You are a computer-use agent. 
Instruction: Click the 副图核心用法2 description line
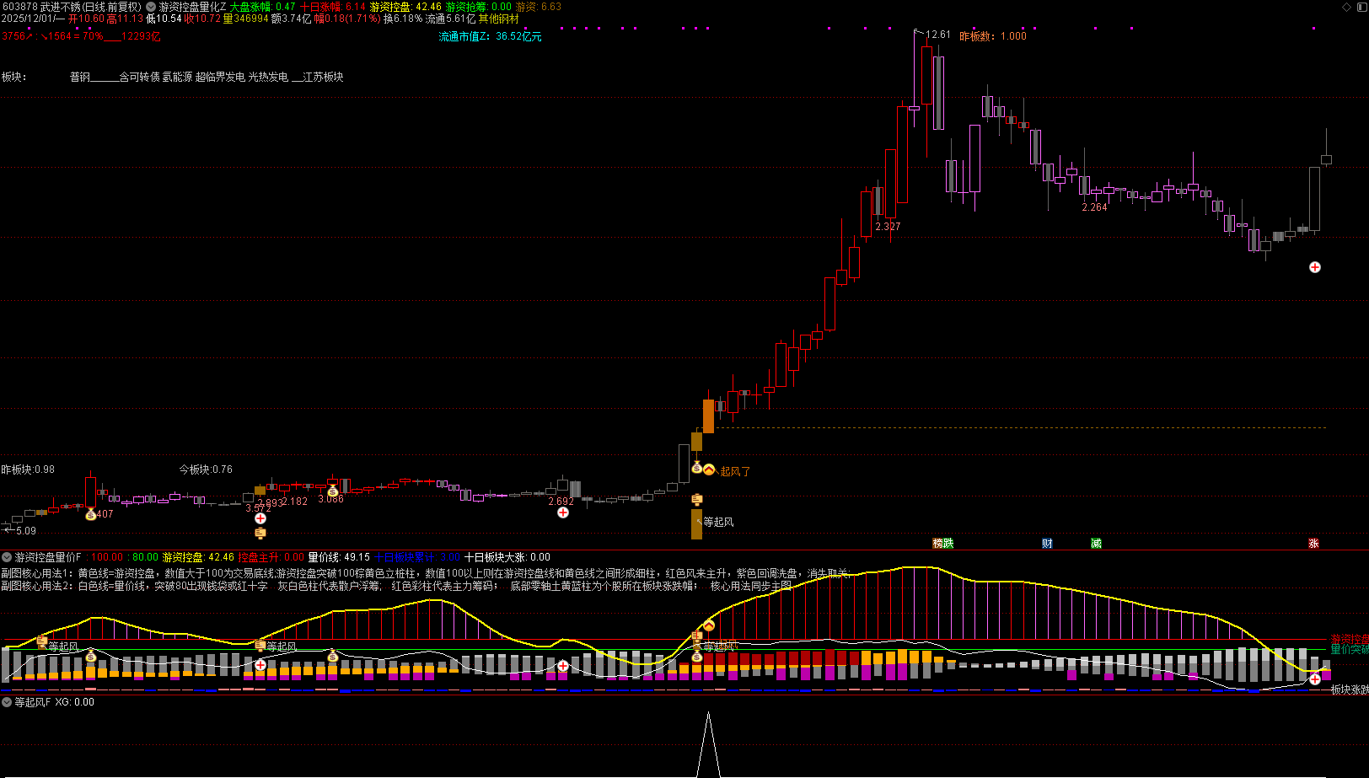click(396, 586)
